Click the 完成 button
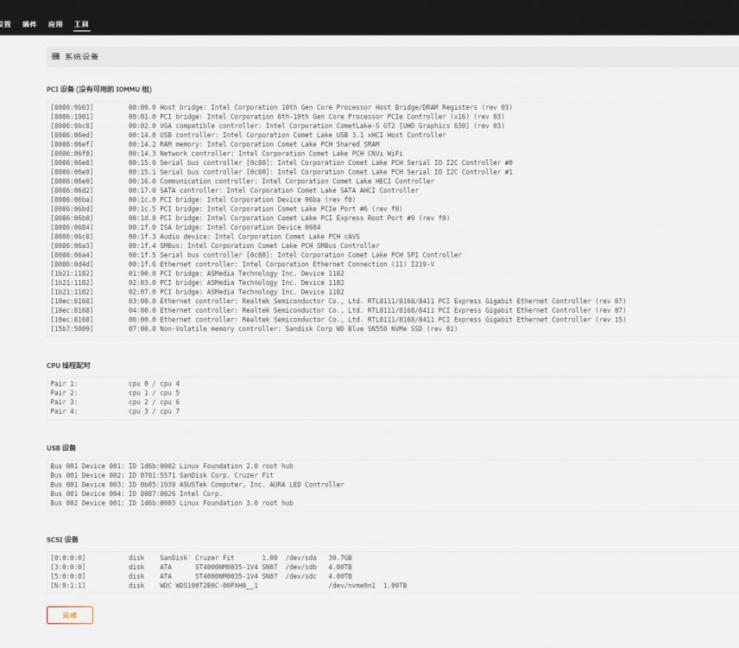Screen dimensions: 739x648 click(x=70, y=615)
